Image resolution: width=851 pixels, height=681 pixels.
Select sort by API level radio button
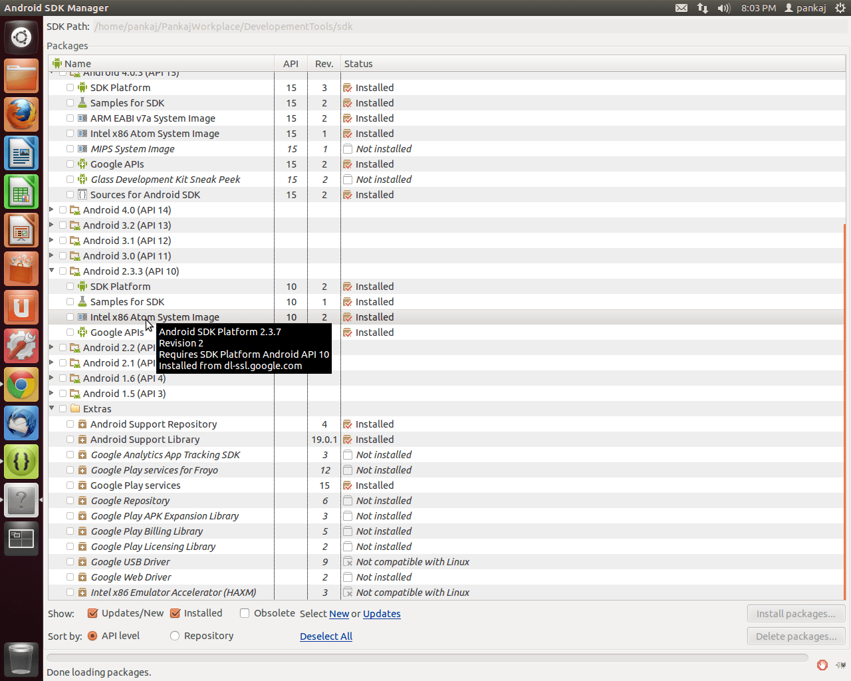(x=92, y=636)
